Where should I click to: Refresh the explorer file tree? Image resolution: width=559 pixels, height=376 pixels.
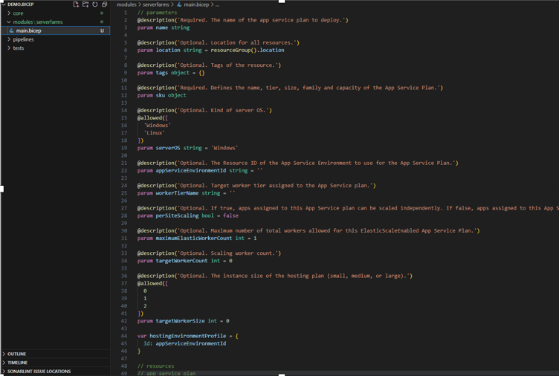[x=95, y=4]
